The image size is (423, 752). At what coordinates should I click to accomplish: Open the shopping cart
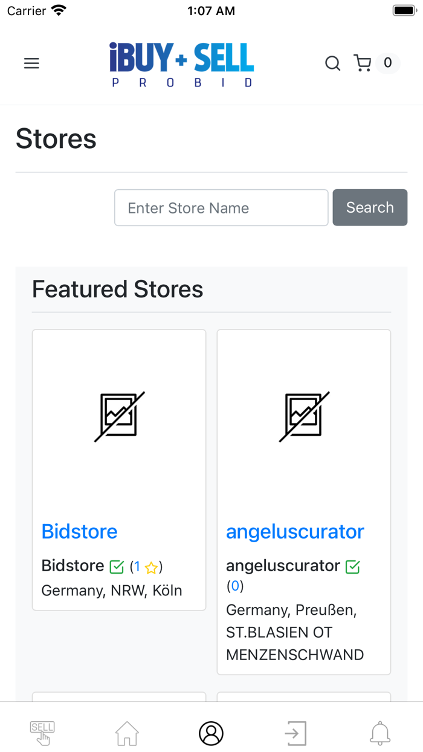pyautogui.click(x=363, y=63)
